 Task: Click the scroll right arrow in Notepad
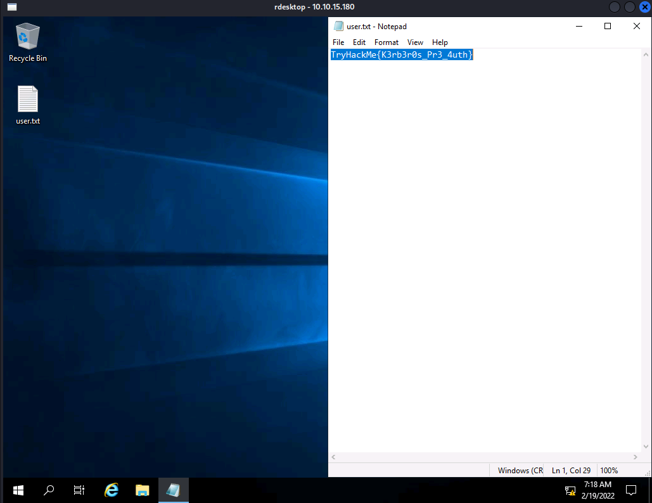[x=636, y=457]
